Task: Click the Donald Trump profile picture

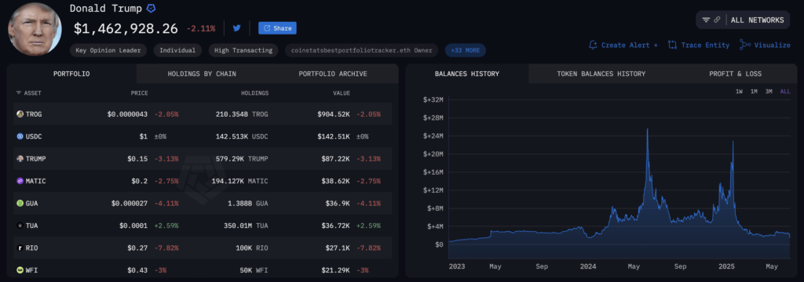Action: pyautogui.click(x=35, y=29)
